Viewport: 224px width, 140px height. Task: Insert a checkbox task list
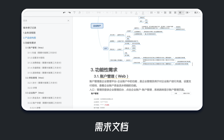165,13
